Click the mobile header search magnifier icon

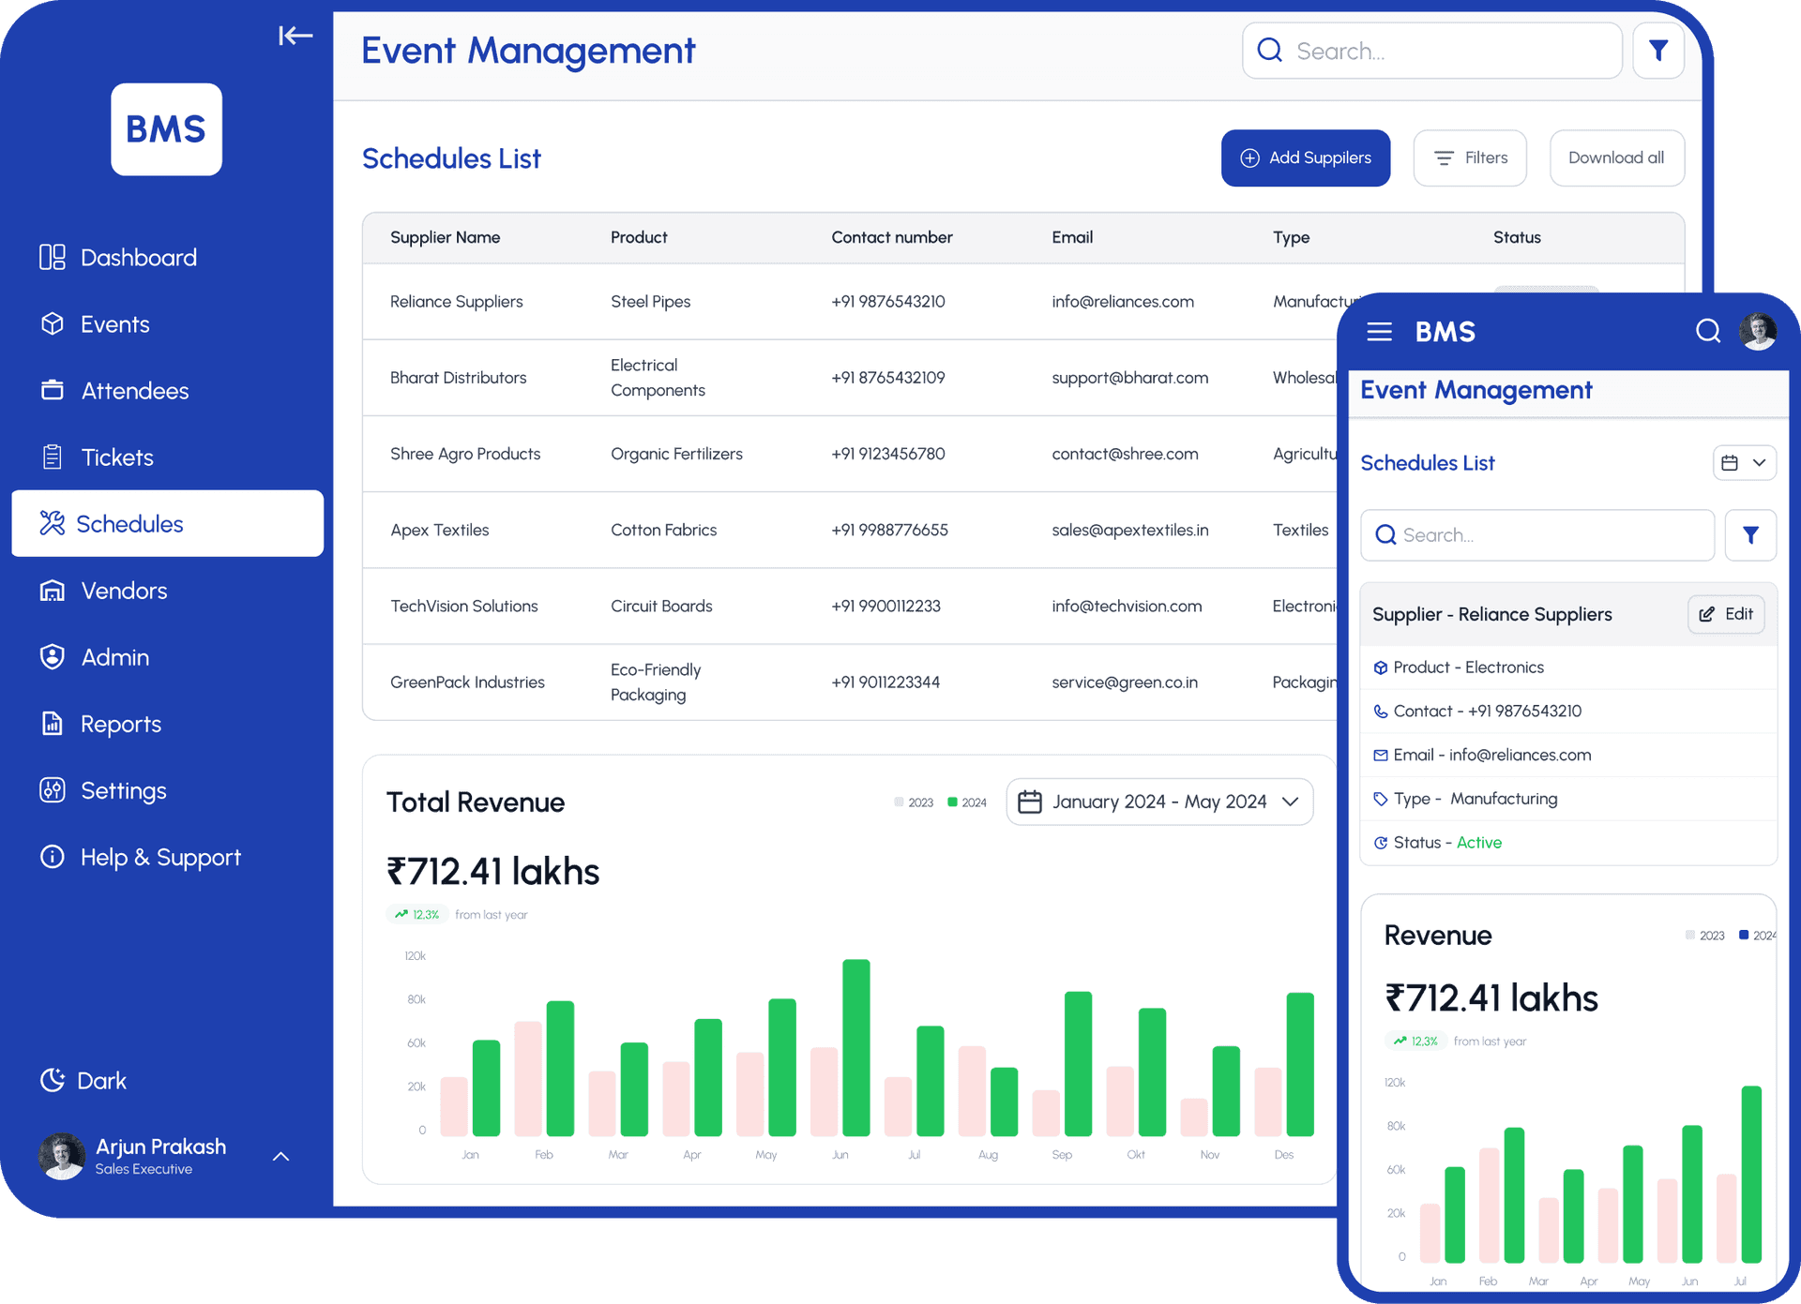click(x=1707, y=332)
